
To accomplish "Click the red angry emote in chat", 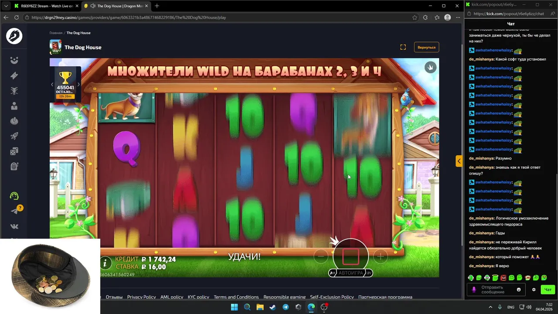I will pyautogui.click(x=504, y=278).
